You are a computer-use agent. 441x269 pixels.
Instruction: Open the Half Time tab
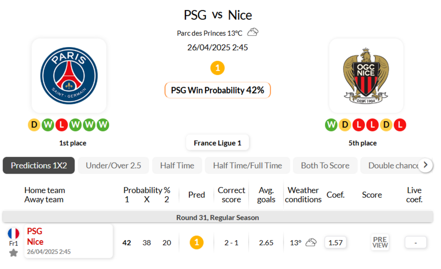pyautogui.click(x=177, y=165)
